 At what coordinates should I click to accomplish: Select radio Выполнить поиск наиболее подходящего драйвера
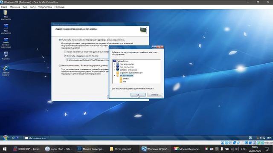coord(60,40)
